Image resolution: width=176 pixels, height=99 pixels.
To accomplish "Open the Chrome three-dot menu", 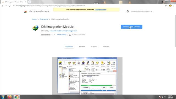I will [x=174, y=6].
